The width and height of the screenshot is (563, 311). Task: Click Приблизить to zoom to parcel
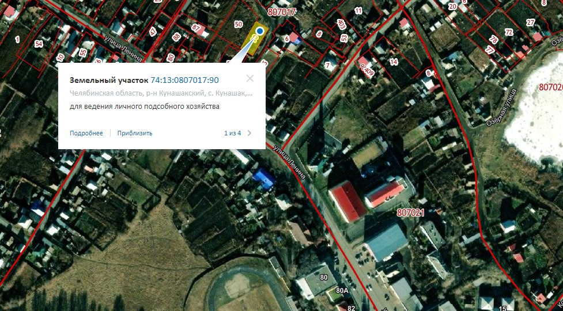[135, 133]
